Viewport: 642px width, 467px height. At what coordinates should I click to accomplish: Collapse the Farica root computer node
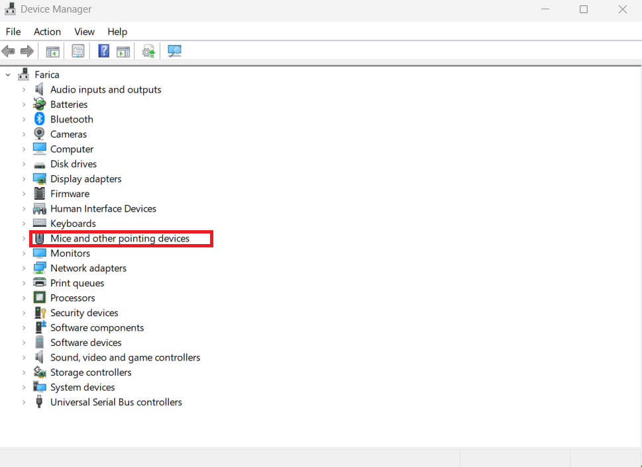click(8, 75)
